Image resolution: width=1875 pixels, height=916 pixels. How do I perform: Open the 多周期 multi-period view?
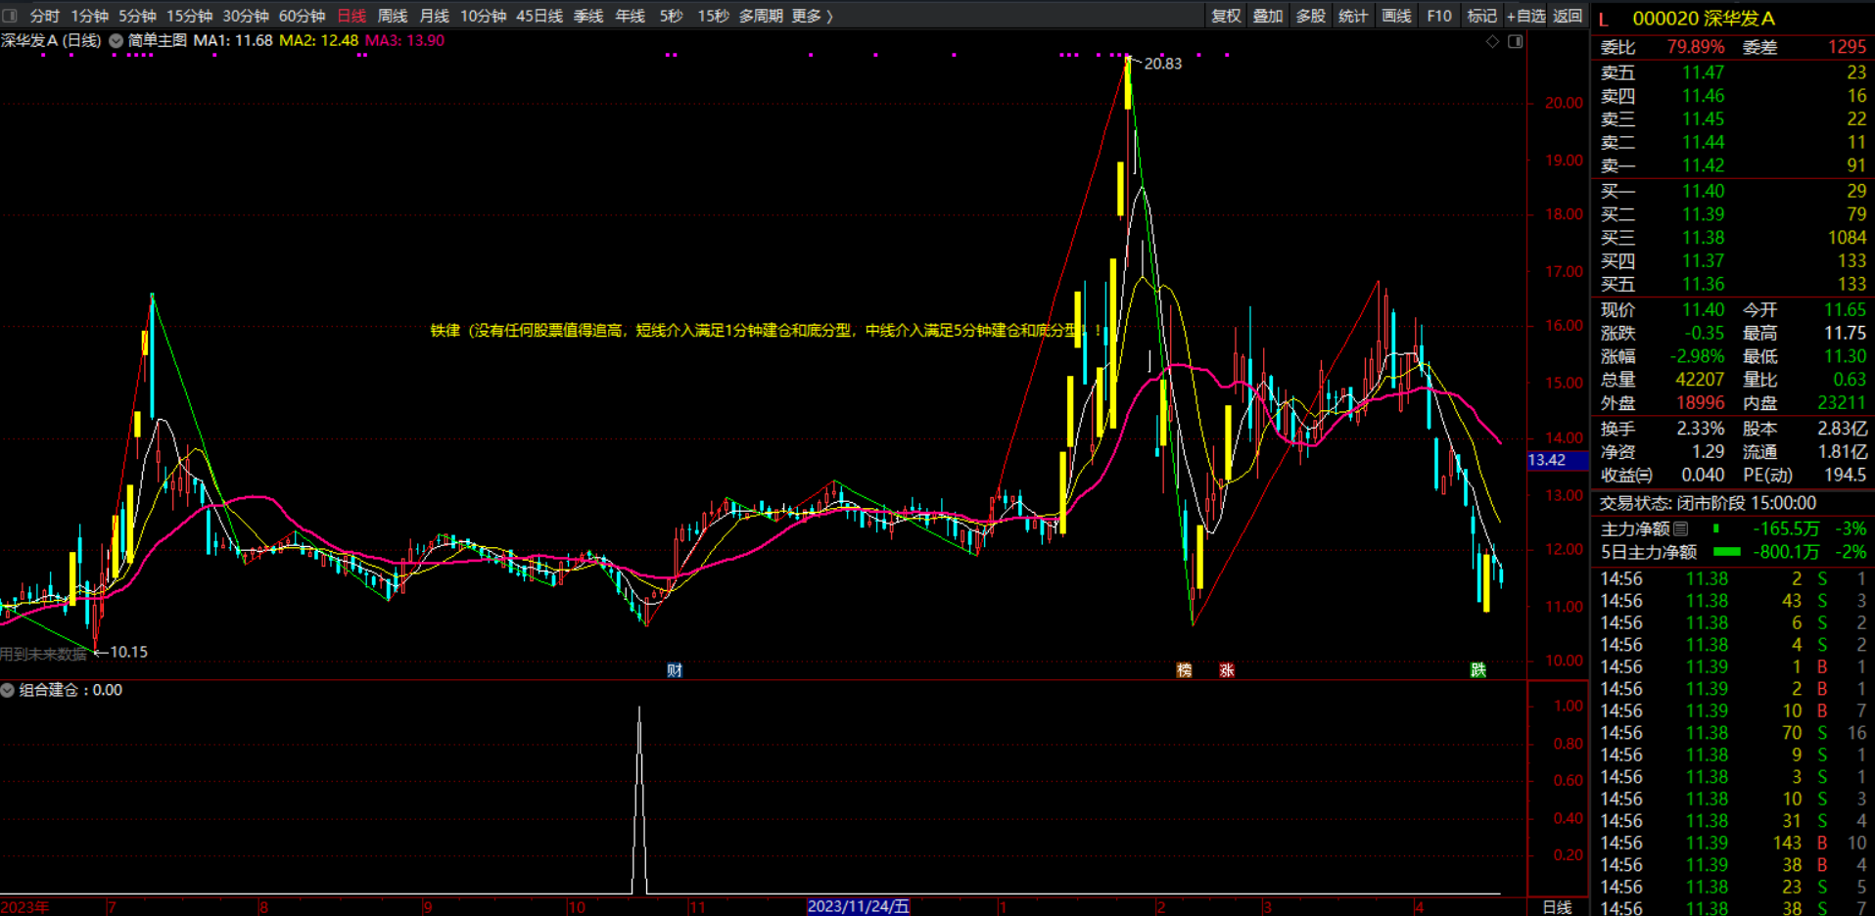pos(761,16)
